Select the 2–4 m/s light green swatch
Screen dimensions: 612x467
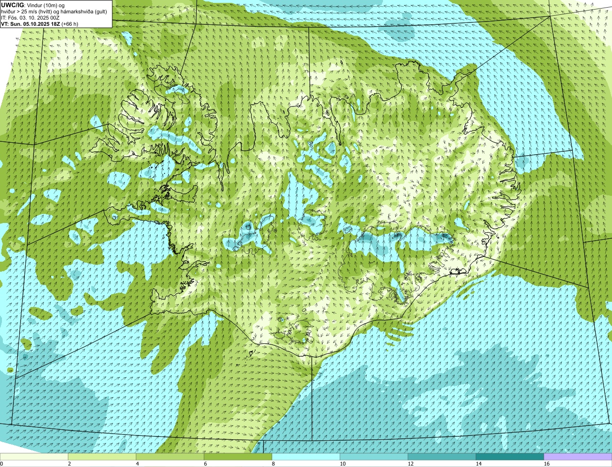[x=102, y=457]
